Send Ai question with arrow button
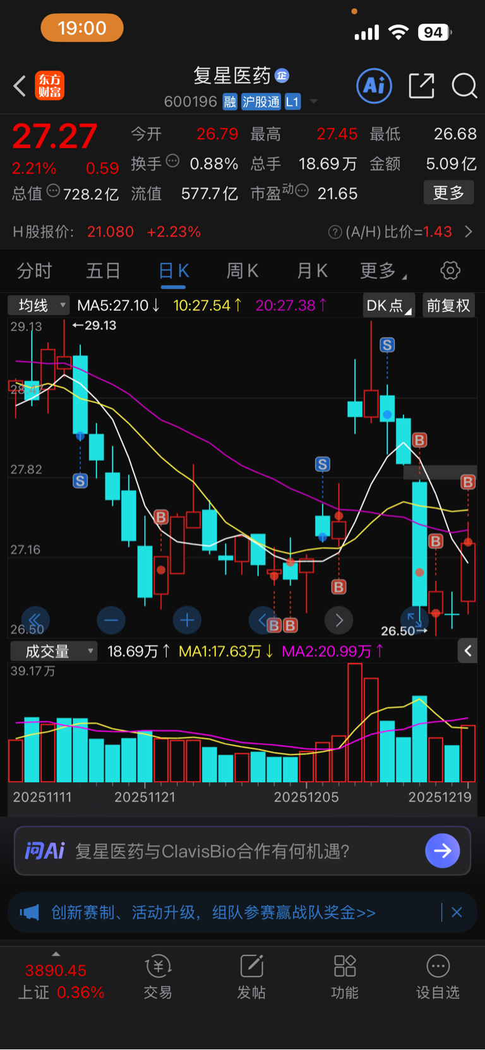 click(443, 851)
